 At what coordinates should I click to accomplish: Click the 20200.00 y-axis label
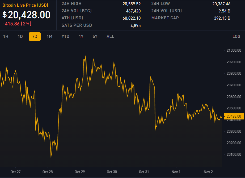coord(234,143)
